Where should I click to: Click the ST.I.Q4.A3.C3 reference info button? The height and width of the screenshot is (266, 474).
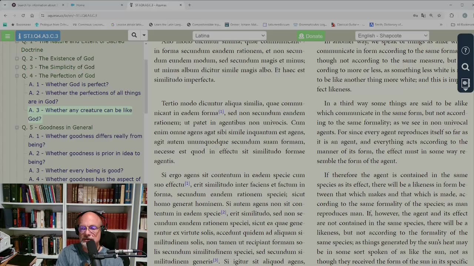38,36
